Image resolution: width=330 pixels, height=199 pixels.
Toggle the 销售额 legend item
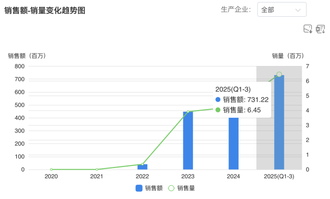click(149, 188)
